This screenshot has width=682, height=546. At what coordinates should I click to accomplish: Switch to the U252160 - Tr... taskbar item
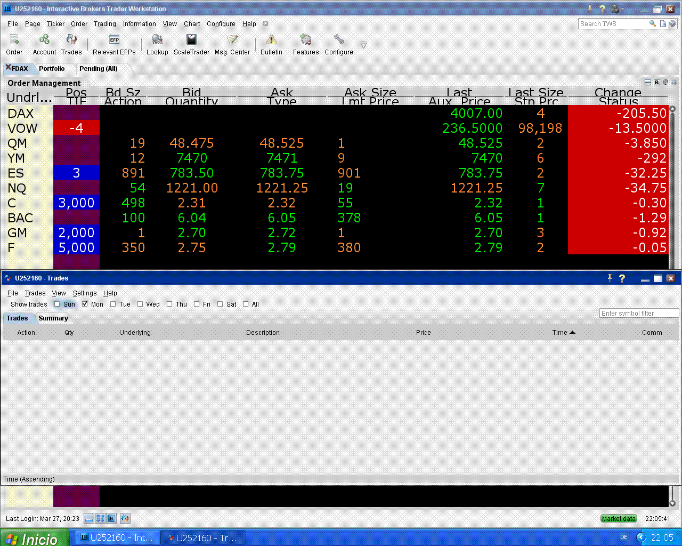[203, 538]
